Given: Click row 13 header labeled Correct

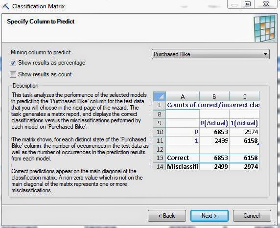Looking at the screenshot, I should (x=160, y=158).
